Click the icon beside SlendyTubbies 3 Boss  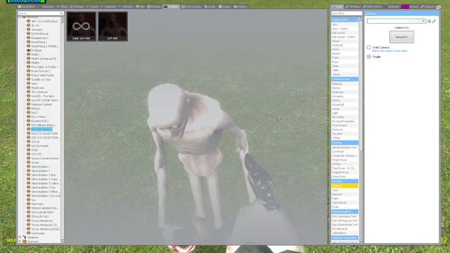click(28, 175)
